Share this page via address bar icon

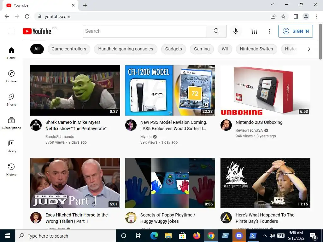tap(273, 16)
